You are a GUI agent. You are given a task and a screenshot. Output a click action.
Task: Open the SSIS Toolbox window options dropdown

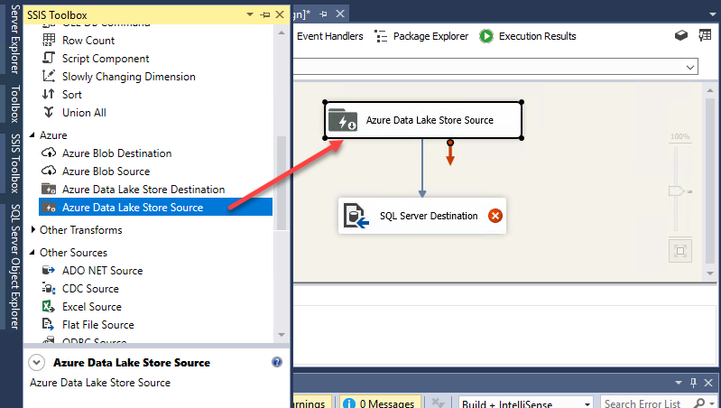click(x=250, y=14)
